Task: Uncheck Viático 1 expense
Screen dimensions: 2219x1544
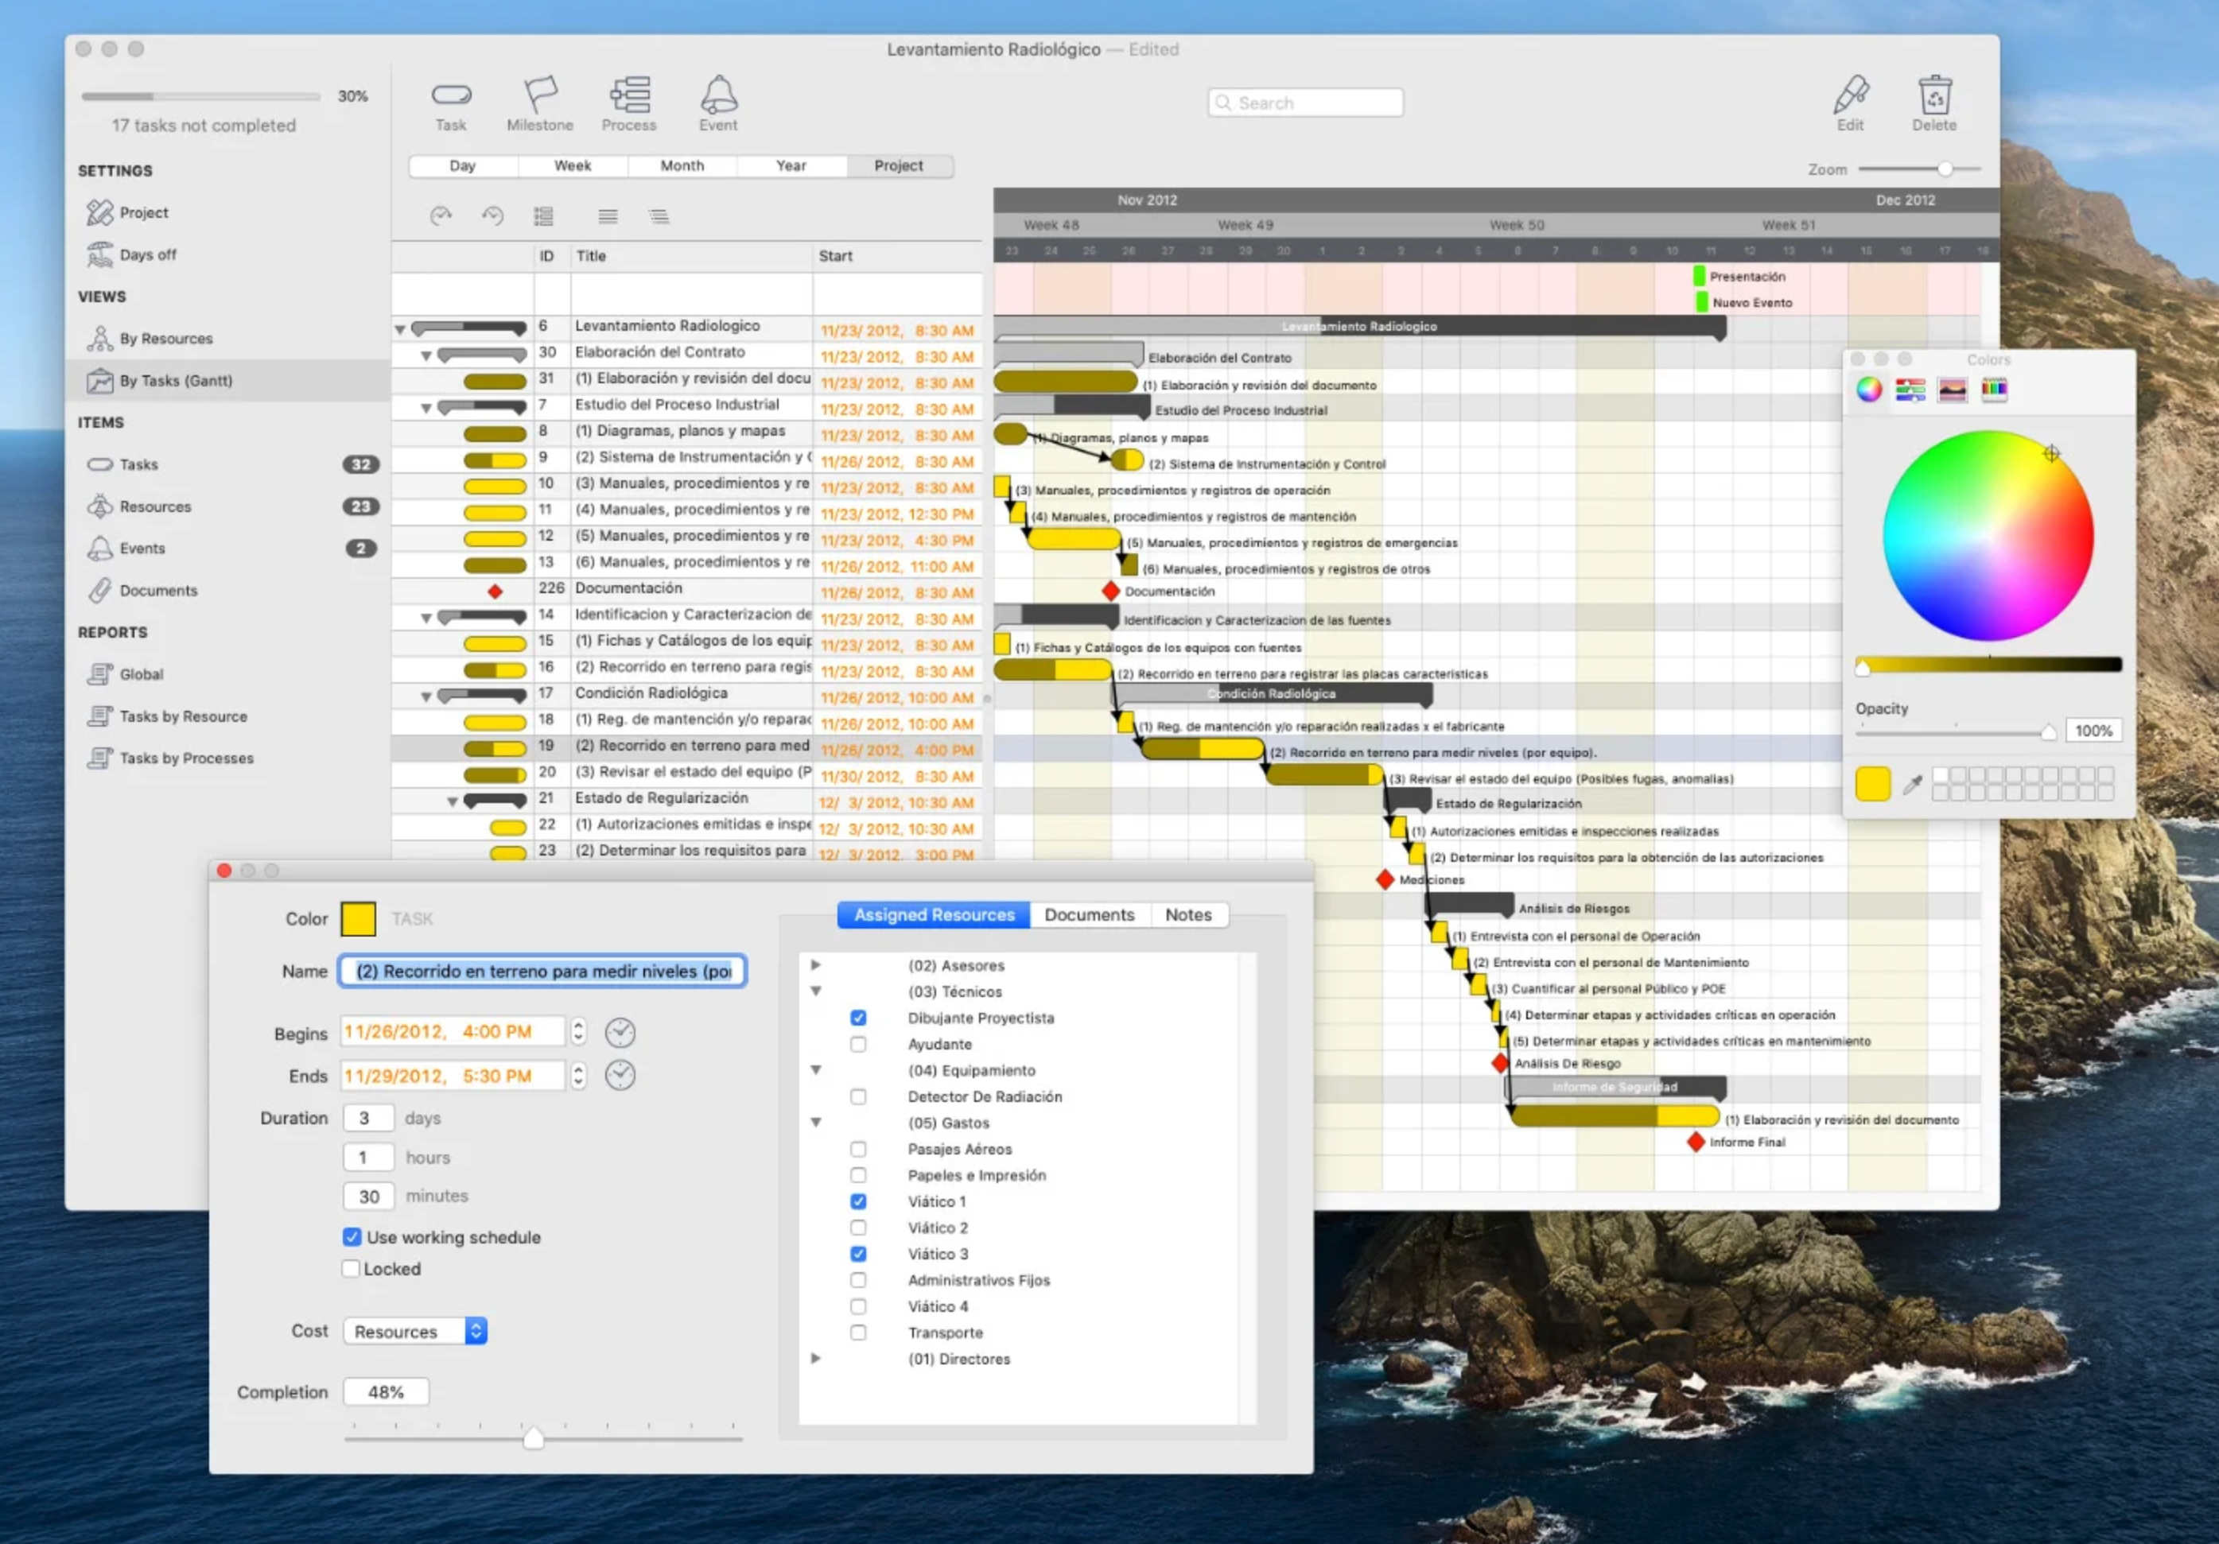Action: (x=858, y=1202)
